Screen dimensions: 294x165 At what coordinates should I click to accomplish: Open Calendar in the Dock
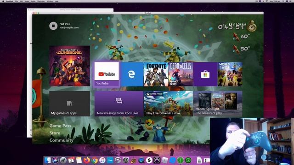pos(71,160)
